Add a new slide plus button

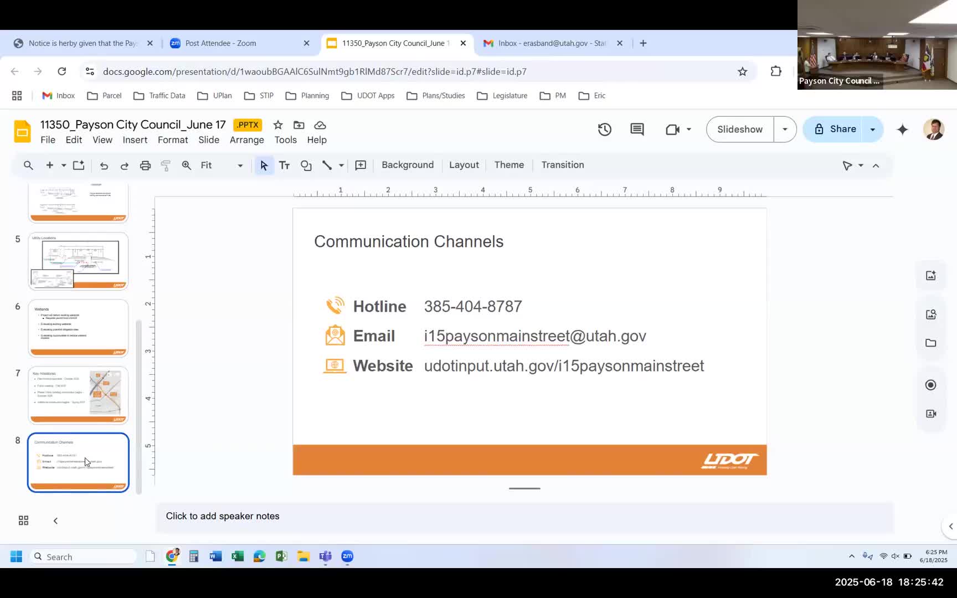49,165
